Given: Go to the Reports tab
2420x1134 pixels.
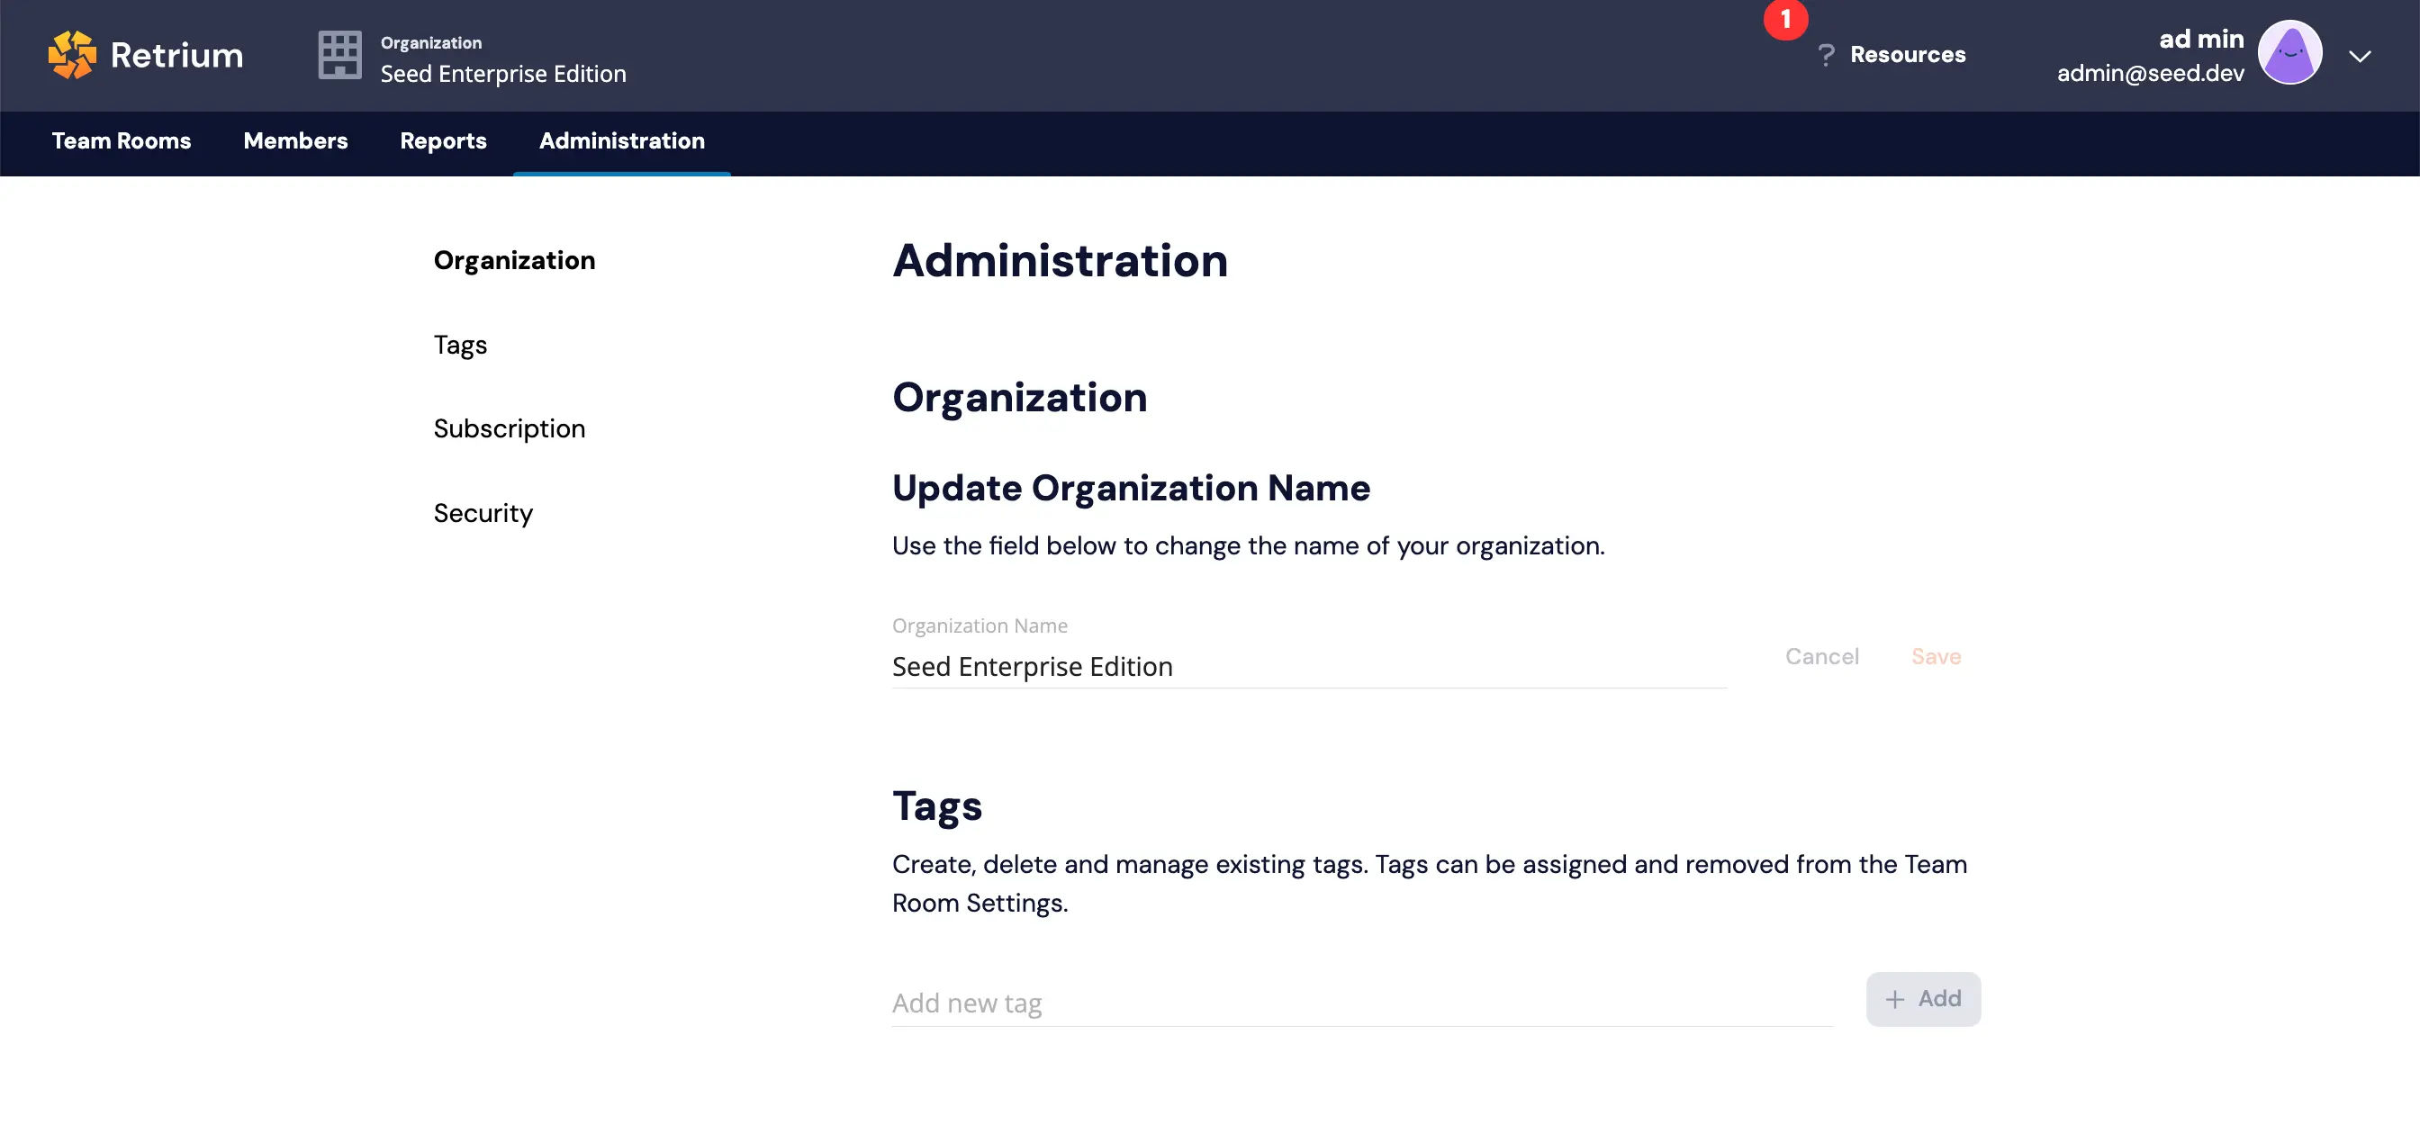Looking at the screenshot, I should 442,140.
